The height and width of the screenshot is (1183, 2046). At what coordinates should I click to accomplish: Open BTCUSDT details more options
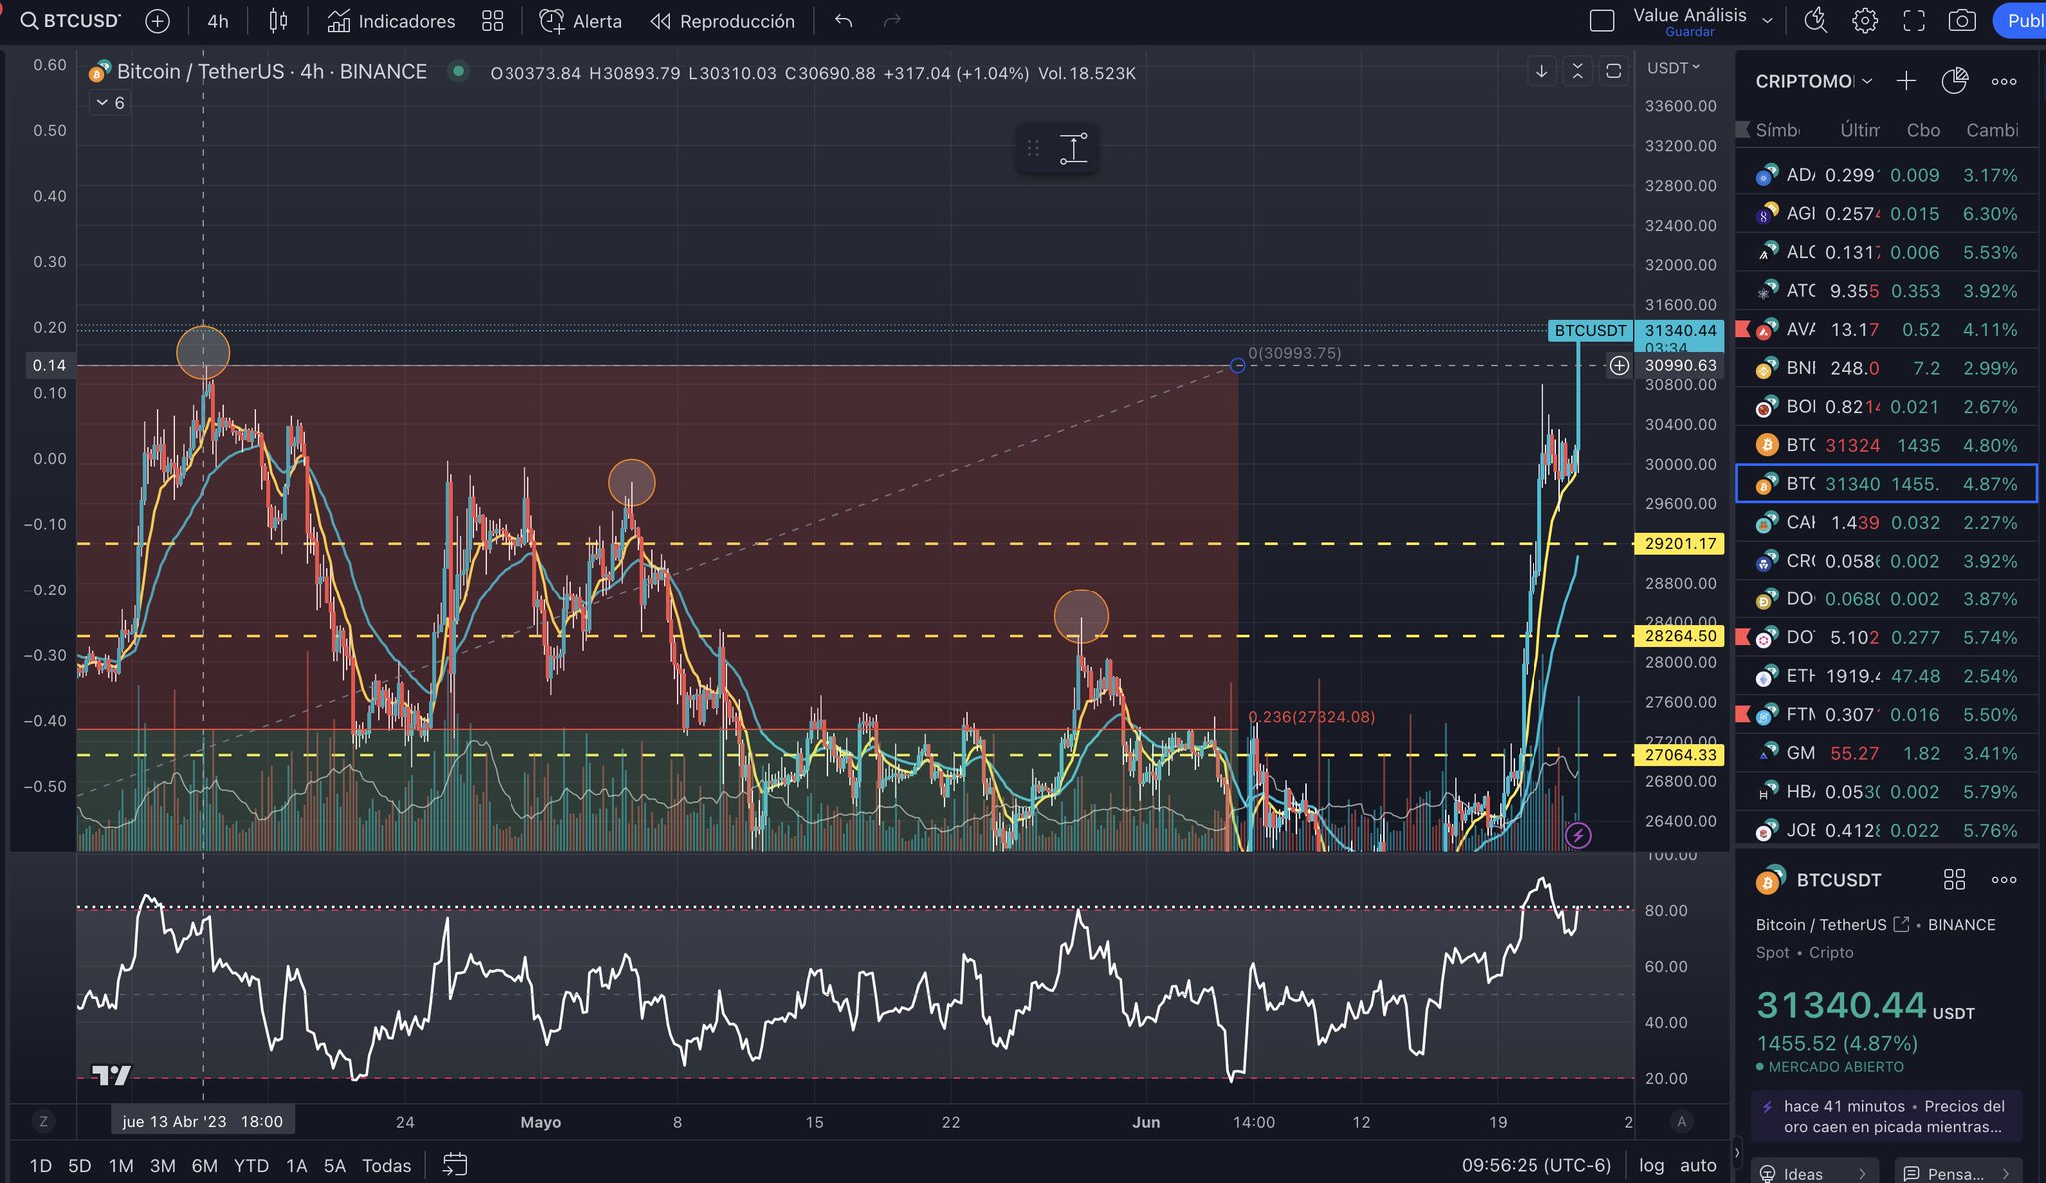tap(2003, 879)
